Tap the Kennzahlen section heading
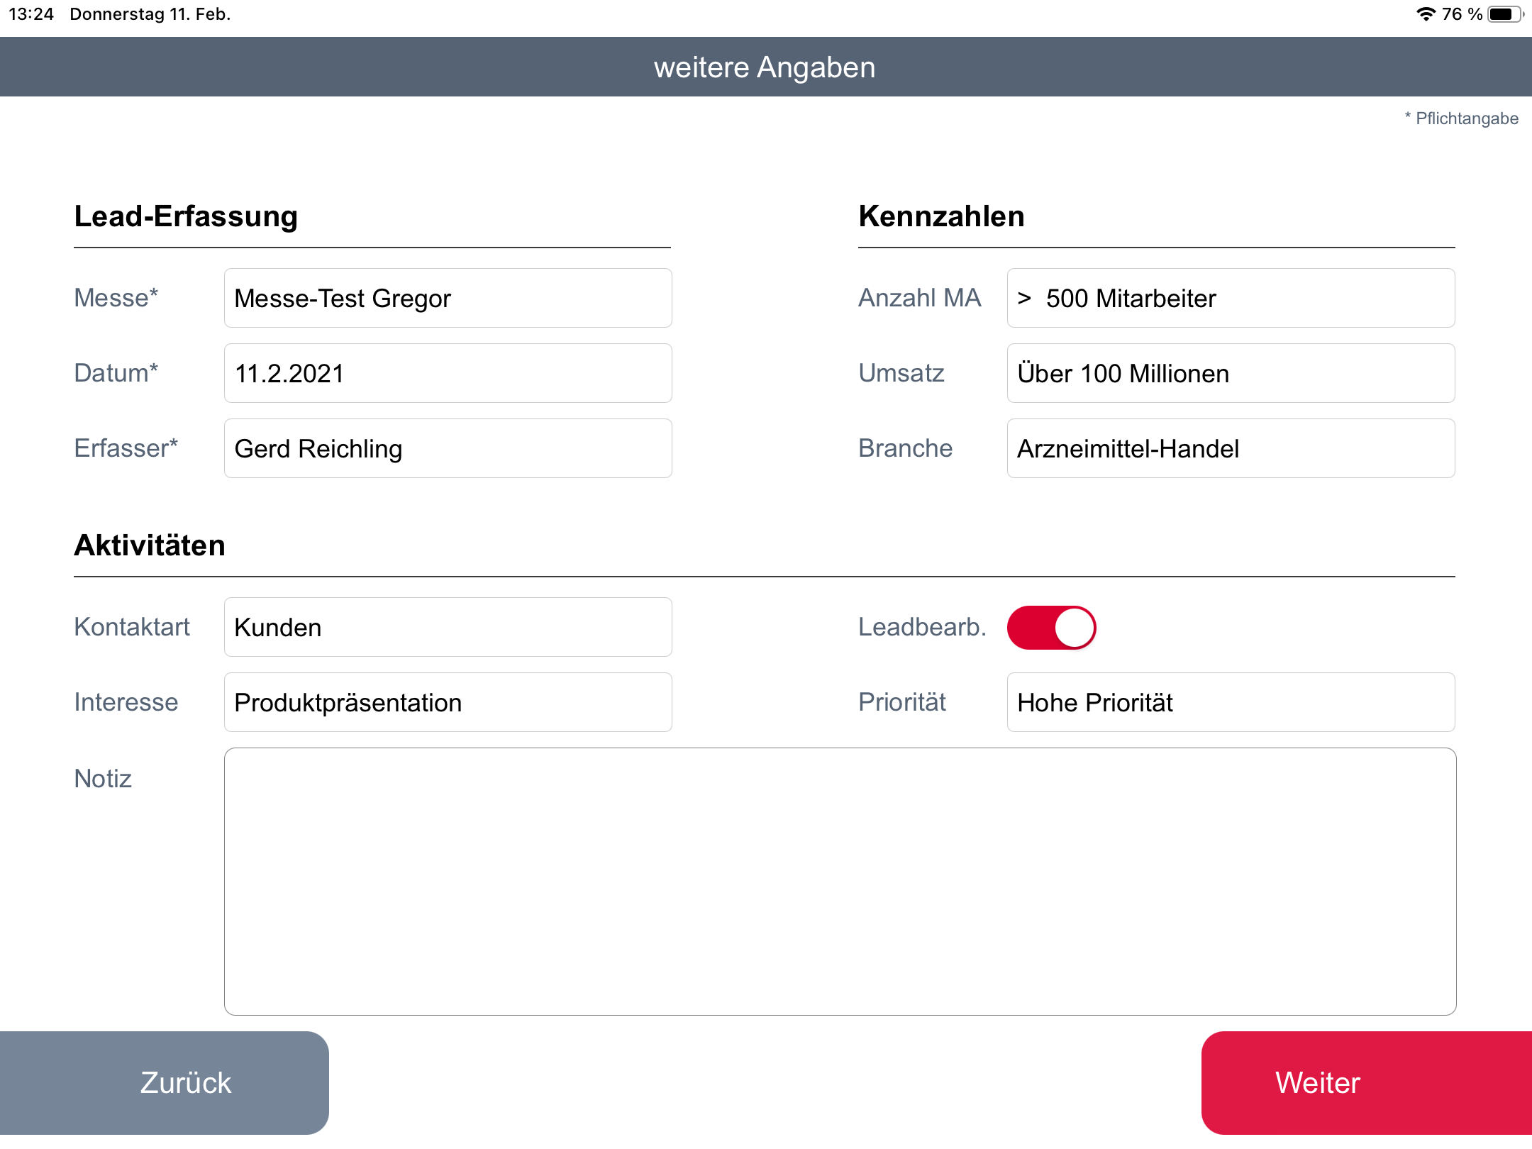The image size is (1532, 1149). [x=941, y=216]
